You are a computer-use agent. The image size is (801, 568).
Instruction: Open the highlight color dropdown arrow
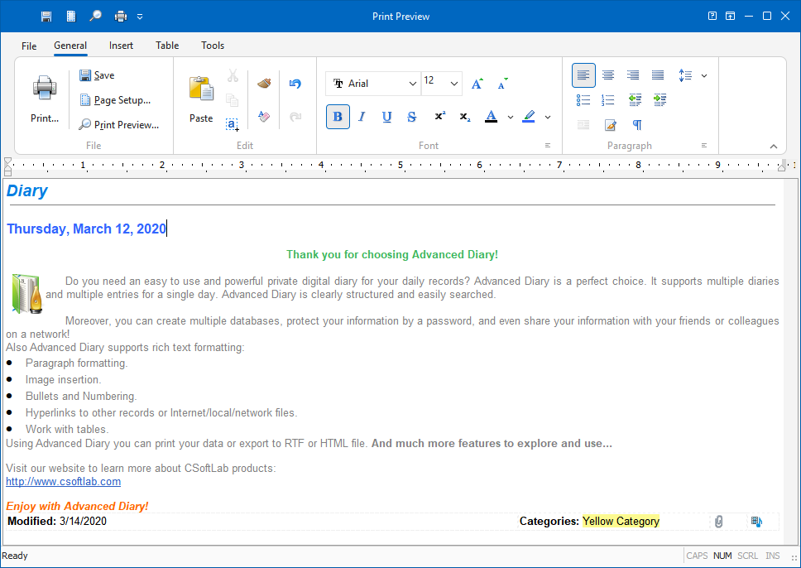(x=548, y=117)
